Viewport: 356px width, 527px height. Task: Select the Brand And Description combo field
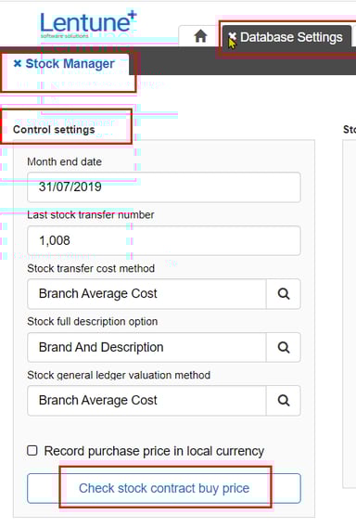coord(146,347)
